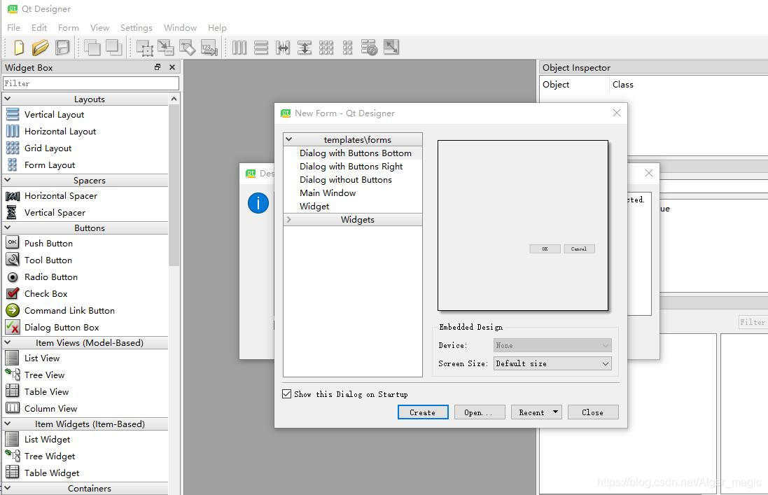This screenshot has height=495, width=768.
Task: Click the Save form floppy icon
Action: pos(62,48)
